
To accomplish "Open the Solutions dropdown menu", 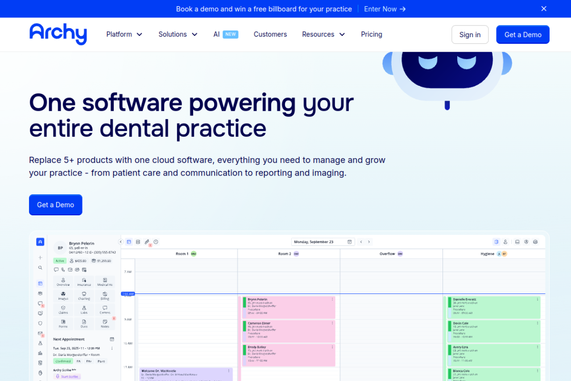I will [x=178, y=34].
